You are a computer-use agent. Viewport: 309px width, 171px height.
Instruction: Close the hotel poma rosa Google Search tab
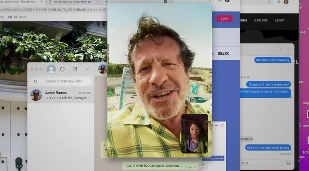42,2
